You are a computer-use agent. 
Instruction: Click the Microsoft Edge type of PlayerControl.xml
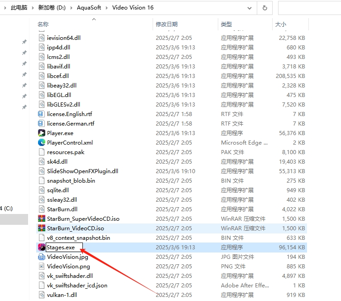click(x=244, y=143)
